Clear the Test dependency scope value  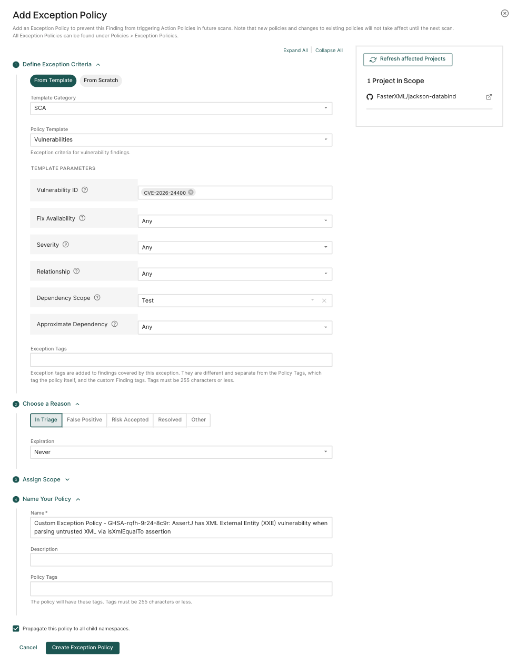324,301
